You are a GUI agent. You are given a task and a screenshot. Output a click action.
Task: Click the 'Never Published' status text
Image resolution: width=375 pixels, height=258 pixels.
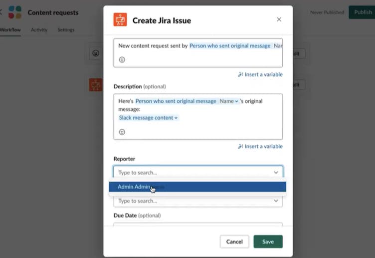[x=327, y=12]
